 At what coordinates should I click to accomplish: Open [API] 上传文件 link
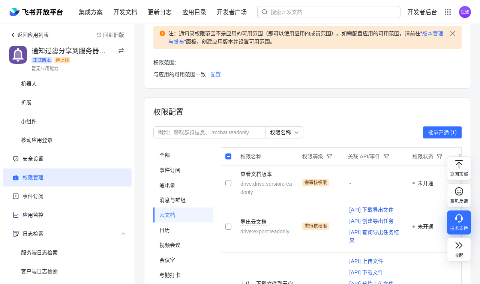click(x=366, y=261)
